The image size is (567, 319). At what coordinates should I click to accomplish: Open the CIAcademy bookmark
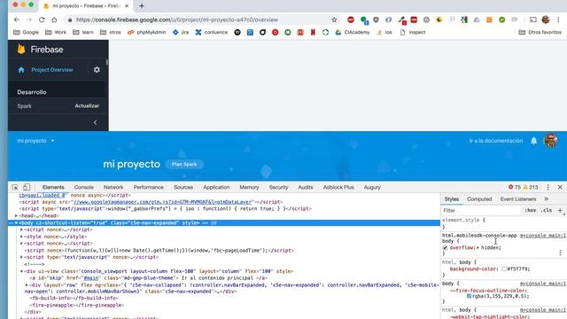353,32
